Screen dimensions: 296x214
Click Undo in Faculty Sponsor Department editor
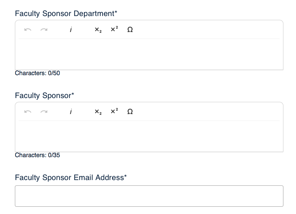[27, 30]
